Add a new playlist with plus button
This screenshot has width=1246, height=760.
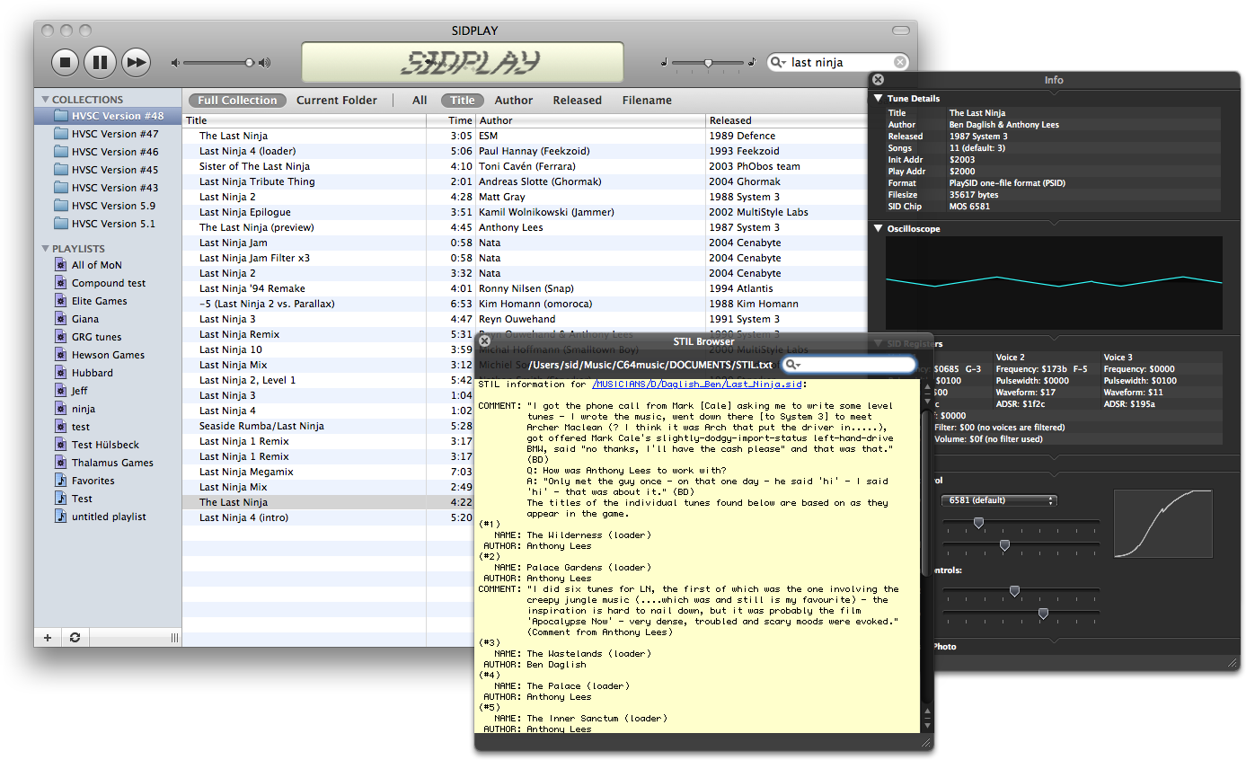(x=48, y=638)
